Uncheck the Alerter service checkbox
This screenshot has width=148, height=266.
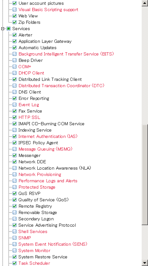tap(15, 35)
